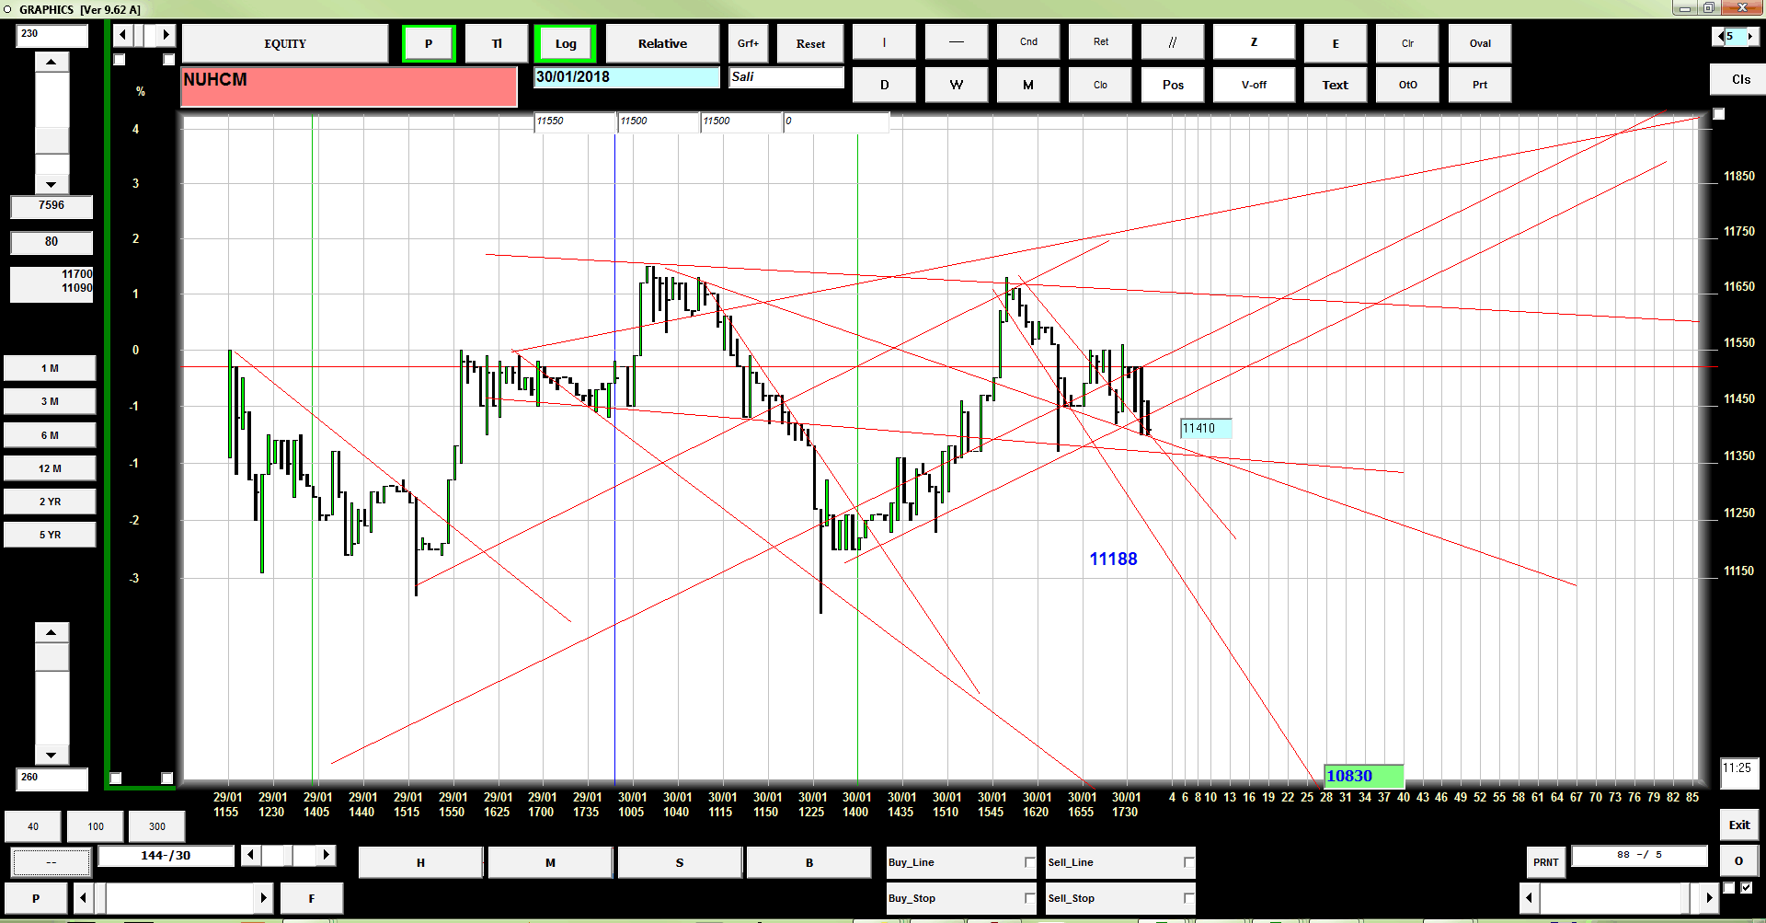Enable the Sell_Line checkbox
Image resolution: width=1766 pixels, height=923 pixels.
coord(1188,862)
